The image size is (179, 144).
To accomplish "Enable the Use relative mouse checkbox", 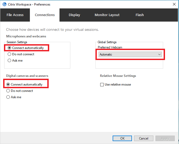I will pyautogui.click(x=102, y=85).
